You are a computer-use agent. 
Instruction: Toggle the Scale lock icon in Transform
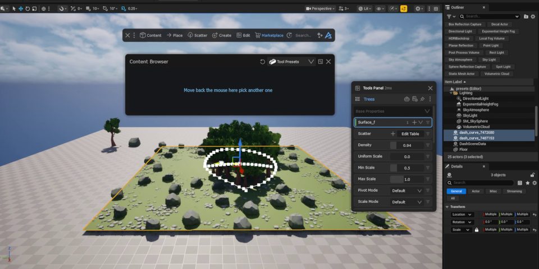tap(476, 230)
